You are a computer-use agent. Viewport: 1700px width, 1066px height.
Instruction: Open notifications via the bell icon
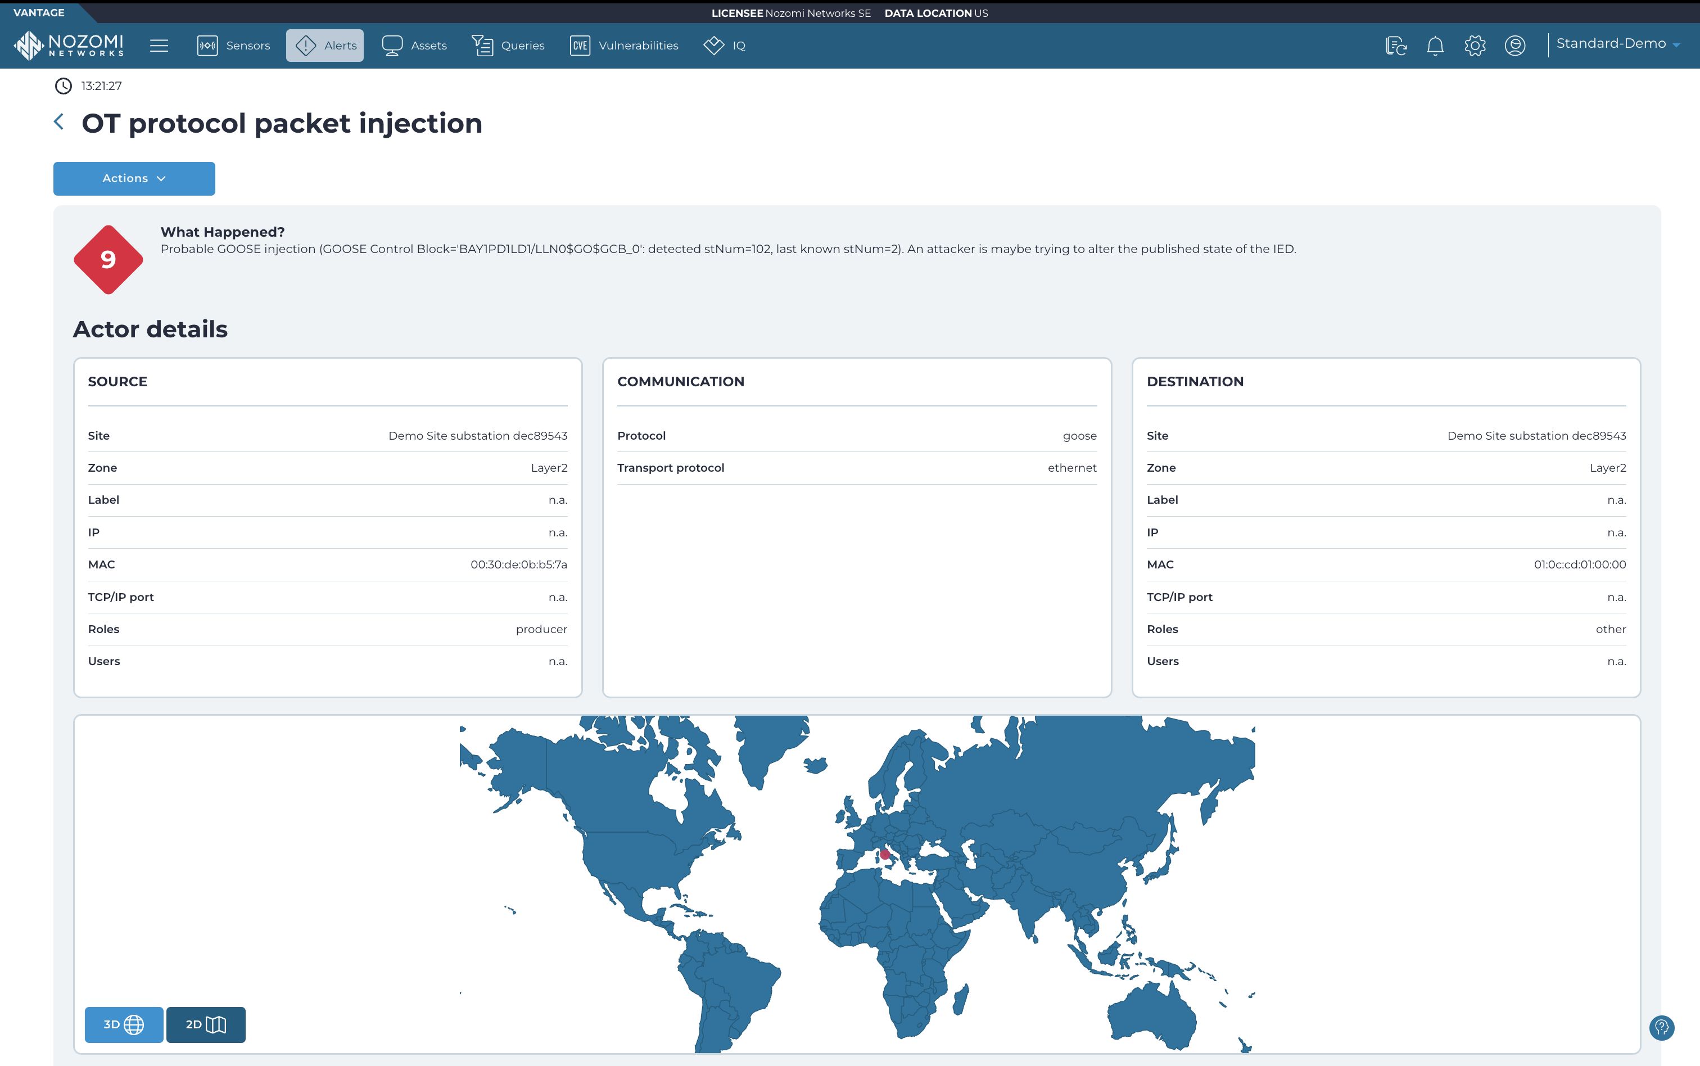pyautogui.click(x=1435, y=45)
